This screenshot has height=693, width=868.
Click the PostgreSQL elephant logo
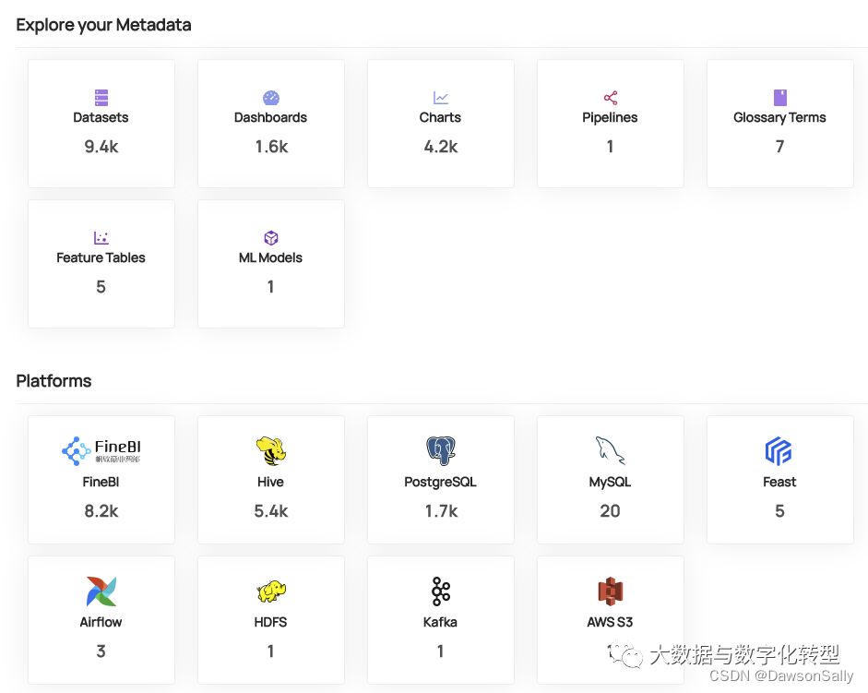coord(440,449)
